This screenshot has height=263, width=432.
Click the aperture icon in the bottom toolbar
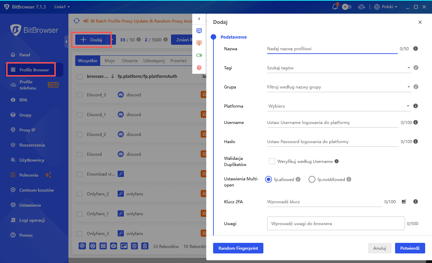(x=82, y=246)
